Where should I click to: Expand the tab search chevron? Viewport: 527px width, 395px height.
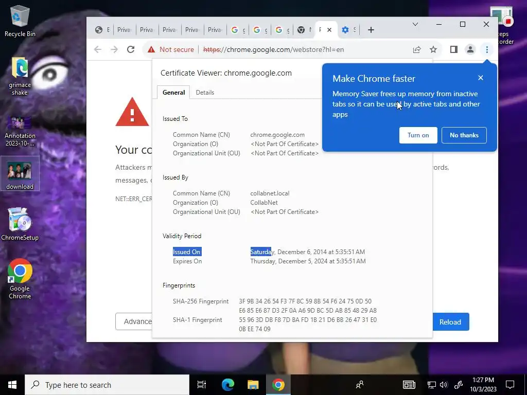(415, 24)
